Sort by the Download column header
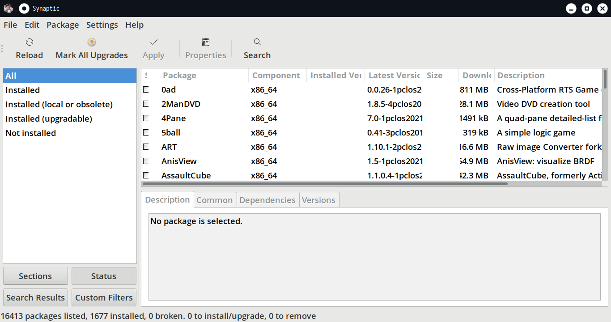 coord(476,75)
